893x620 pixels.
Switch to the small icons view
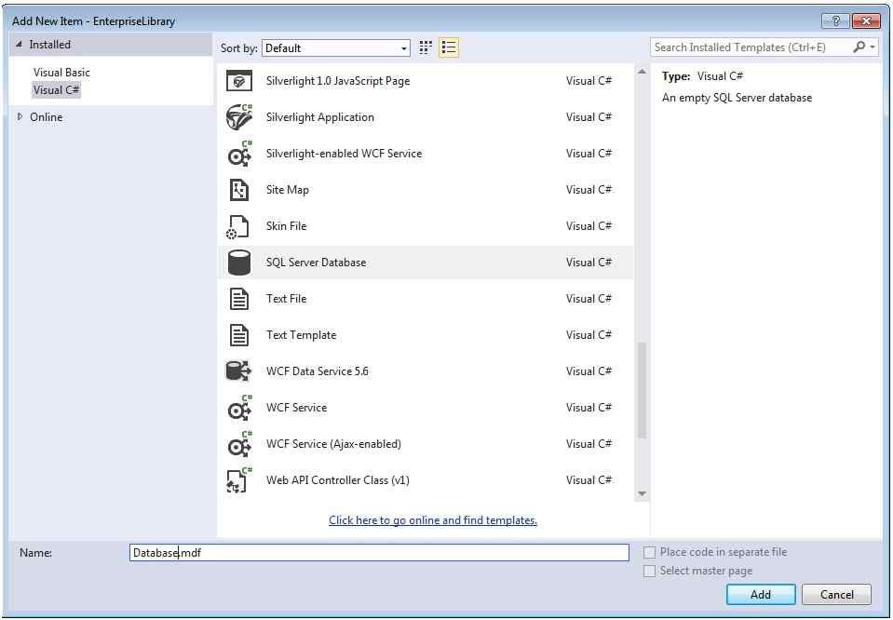point(426,47)
